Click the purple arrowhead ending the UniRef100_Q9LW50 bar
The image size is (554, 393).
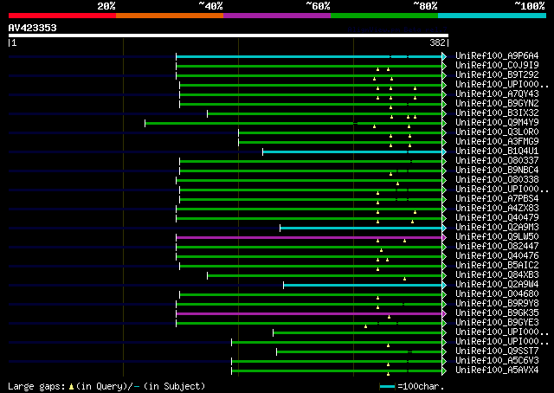[x=444, y=237]
